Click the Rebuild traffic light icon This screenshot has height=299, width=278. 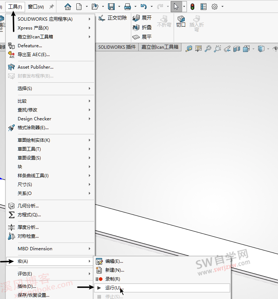(x=192, y=7)
